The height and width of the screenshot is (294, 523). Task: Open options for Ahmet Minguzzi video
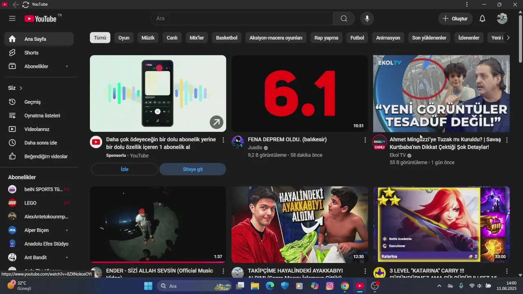point(507,140)
